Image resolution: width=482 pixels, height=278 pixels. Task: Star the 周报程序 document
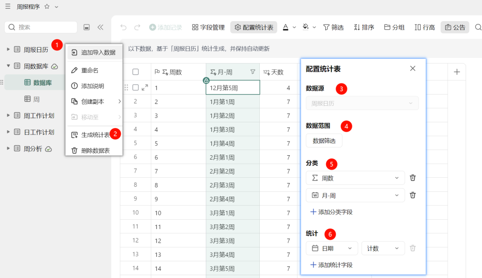(x=47, y=7)
